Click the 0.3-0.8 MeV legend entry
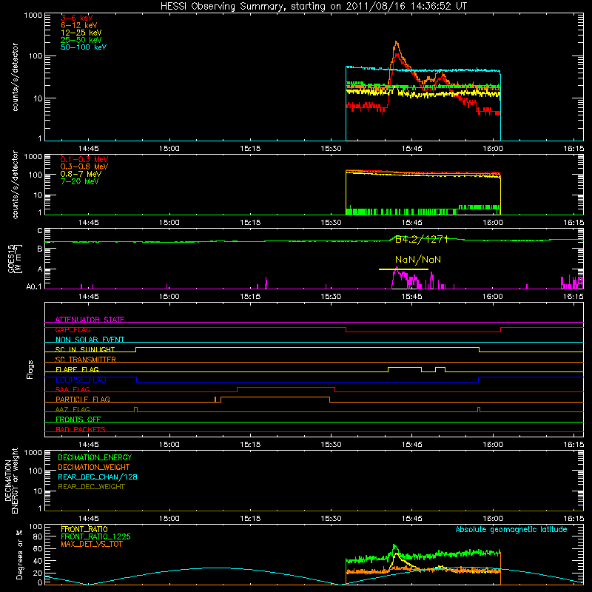 tap(84, 166)
